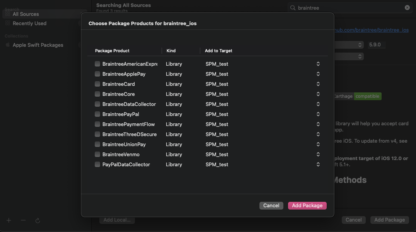Change target for BraintreePaymentFlow
This screenshot has height=232, width=416.
318,124
